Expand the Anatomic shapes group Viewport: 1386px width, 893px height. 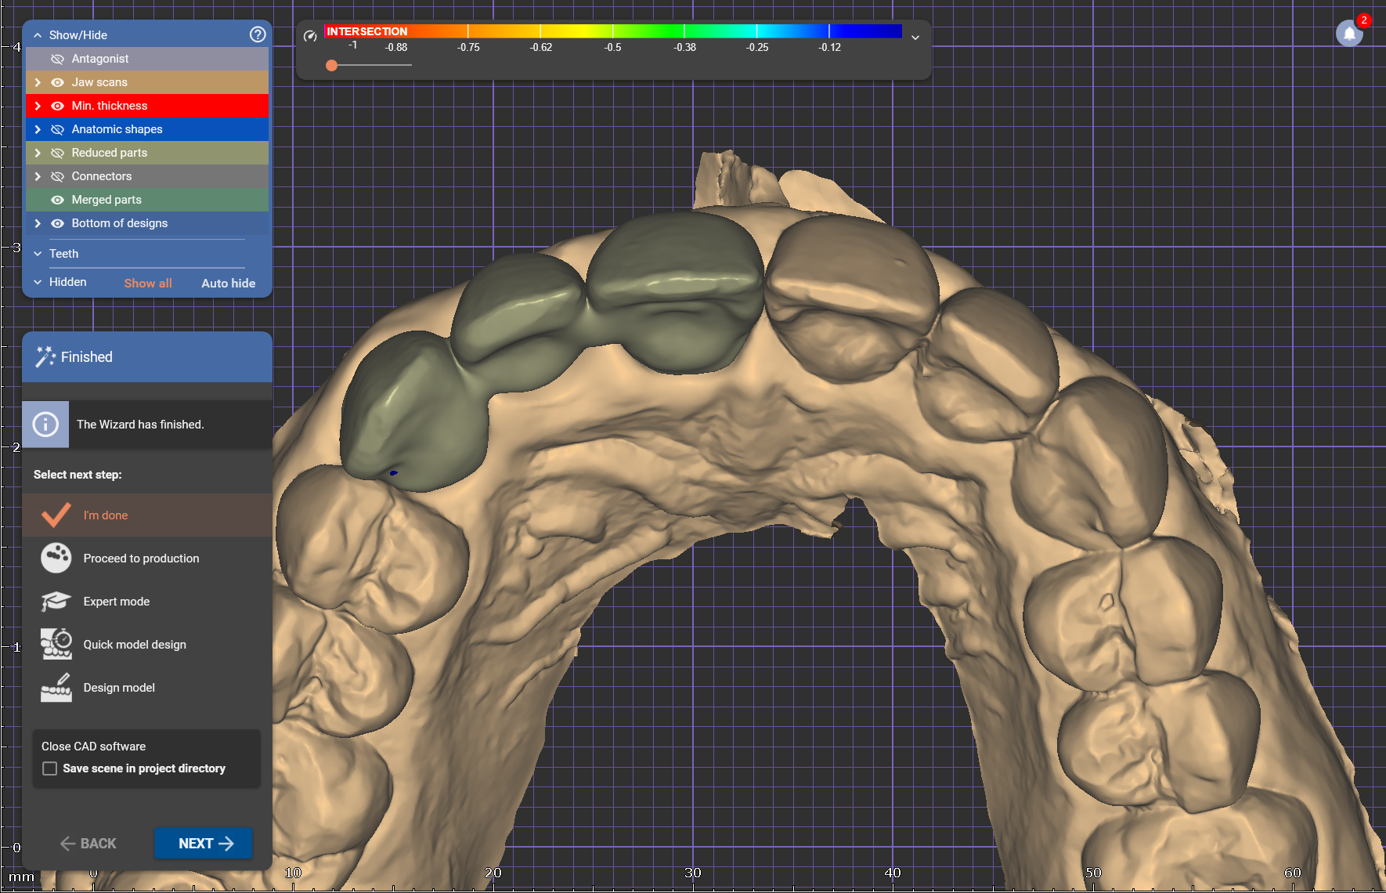click(x=38, y=129)
